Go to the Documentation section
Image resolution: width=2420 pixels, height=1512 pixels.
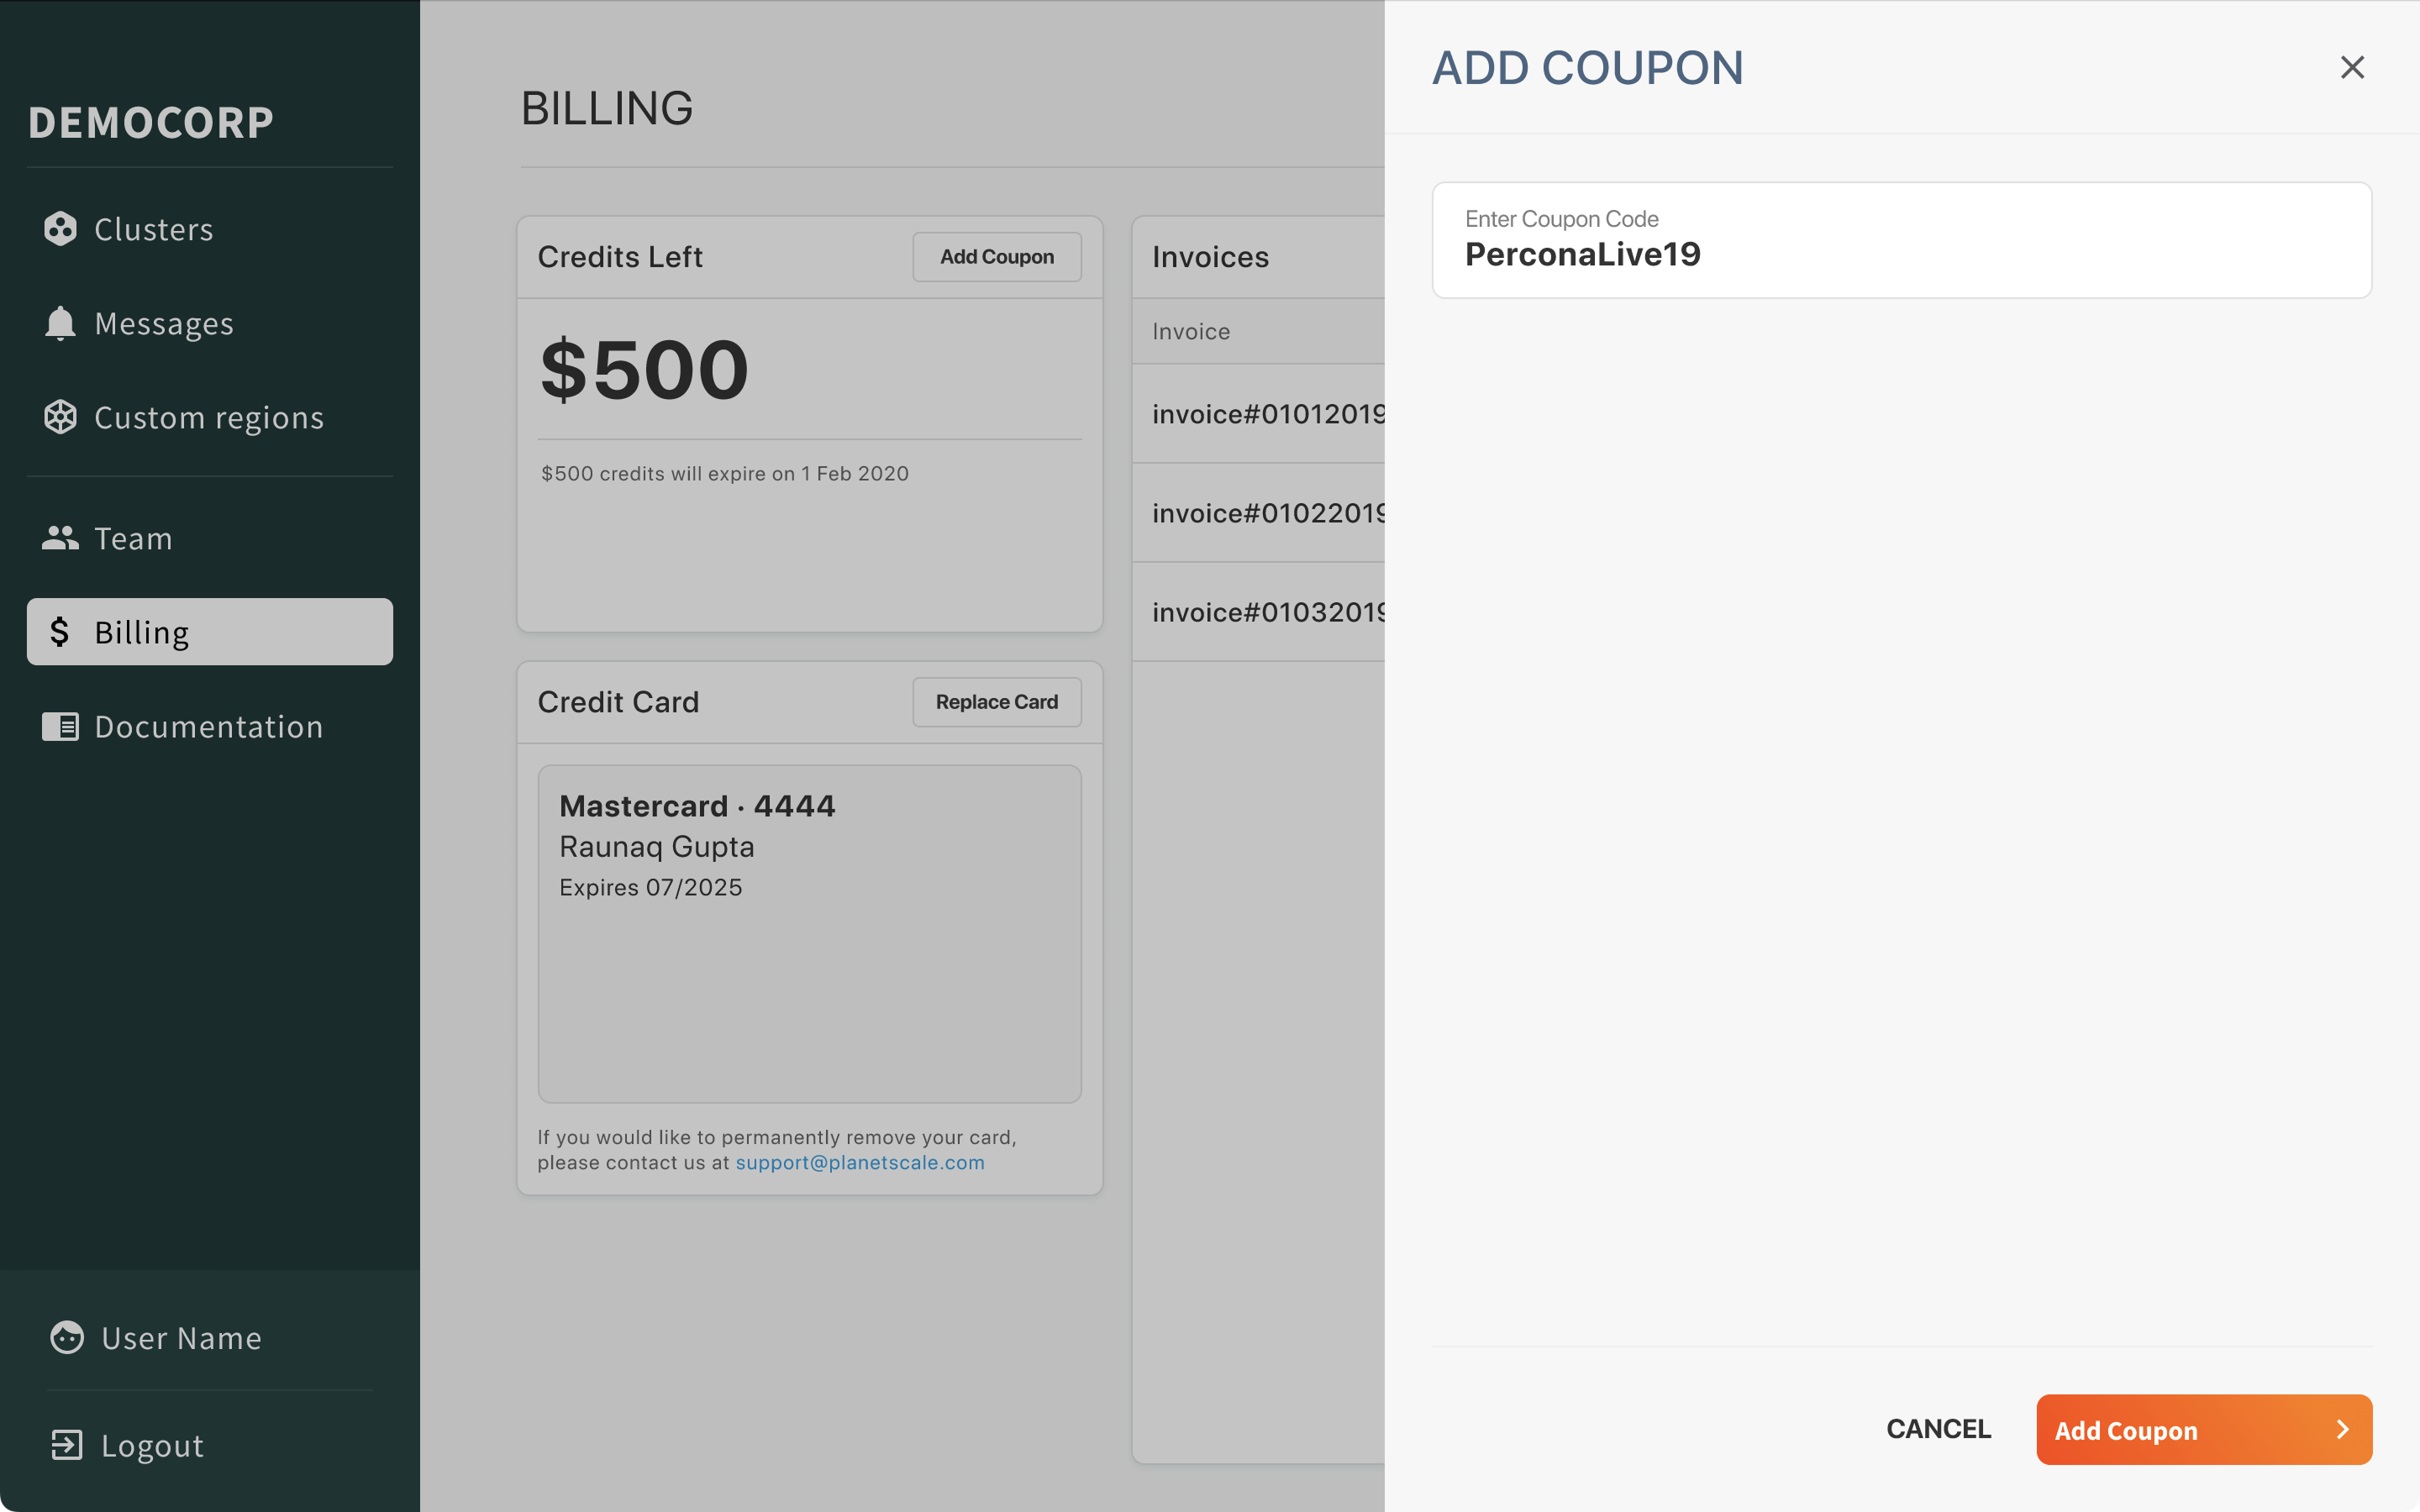[208, 726]
